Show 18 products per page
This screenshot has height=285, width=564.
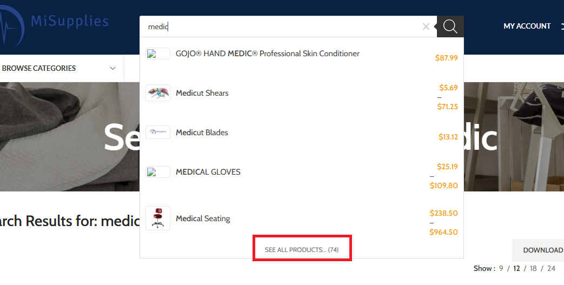(x=533, y=268)
